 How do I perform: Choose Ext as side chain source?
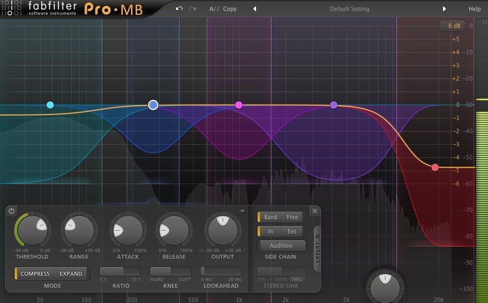[293, 231]
